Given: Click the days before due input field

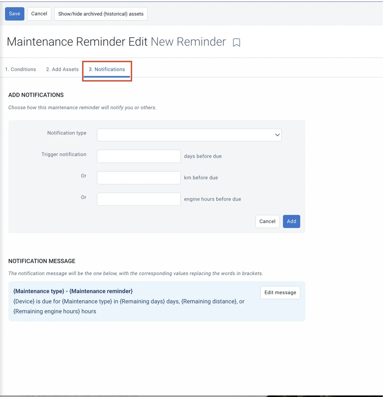Looking at the screenshot, I should coord(139,156).
